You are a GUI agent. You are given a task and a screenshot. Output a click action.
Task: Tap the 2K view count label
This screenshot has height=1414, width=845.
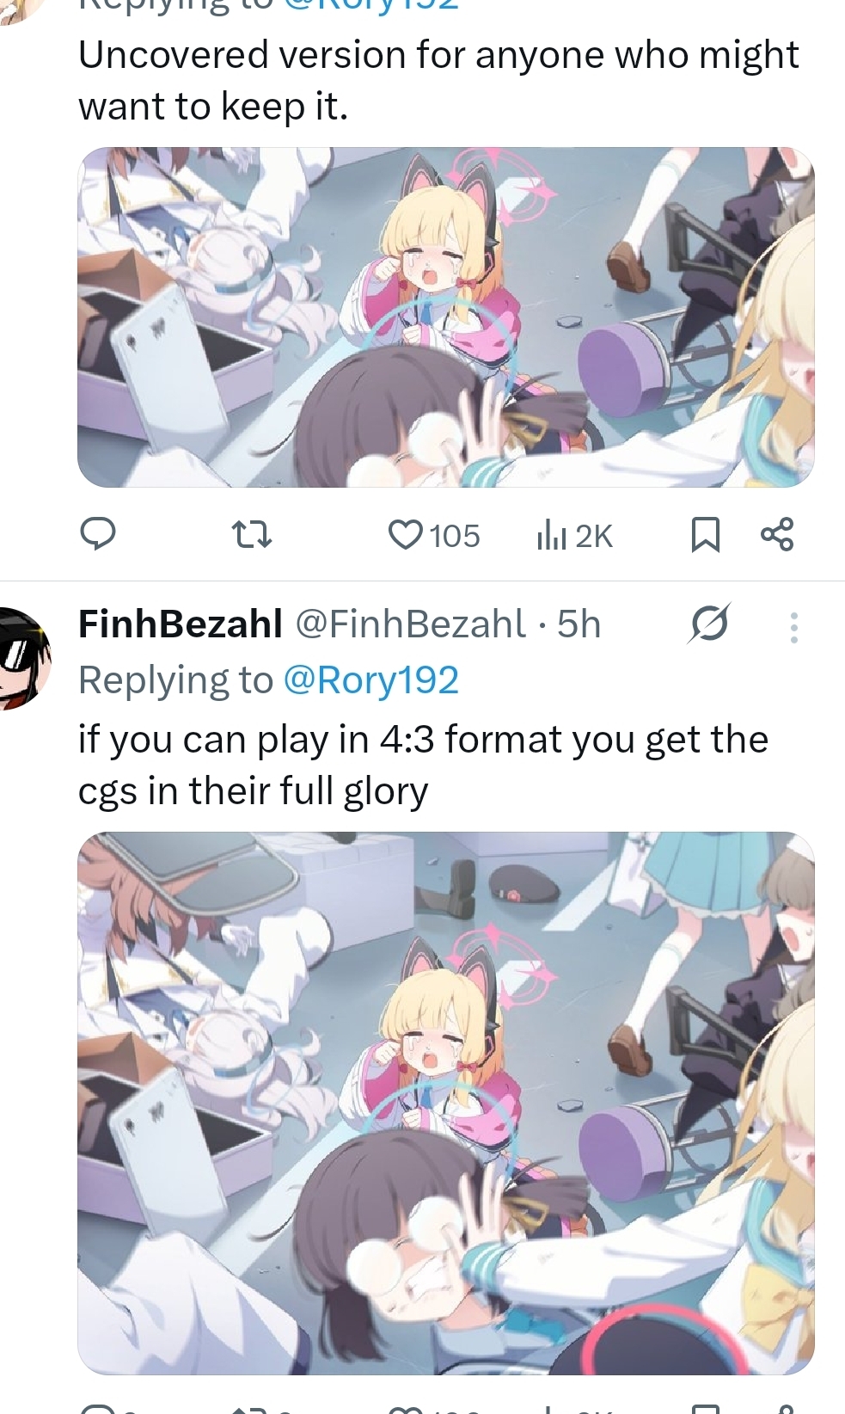point(593,536)
